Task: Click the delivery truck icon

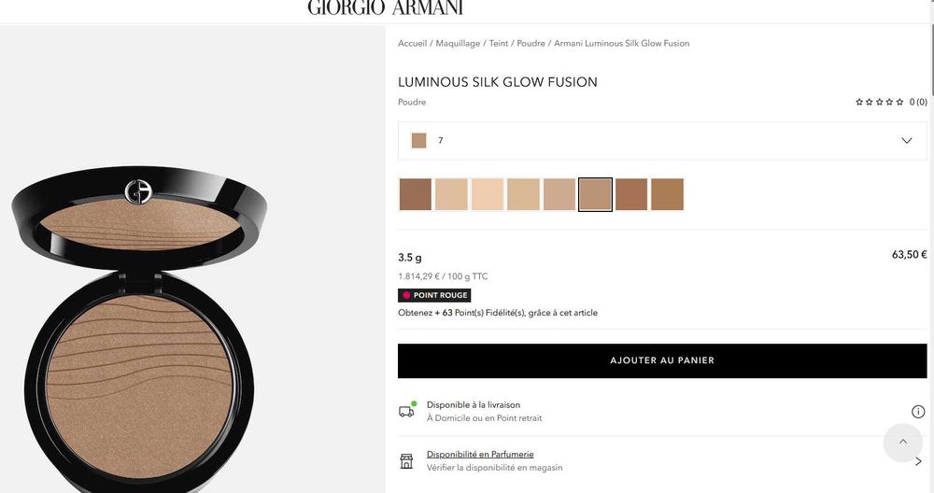Action: [x=407, y=410]
